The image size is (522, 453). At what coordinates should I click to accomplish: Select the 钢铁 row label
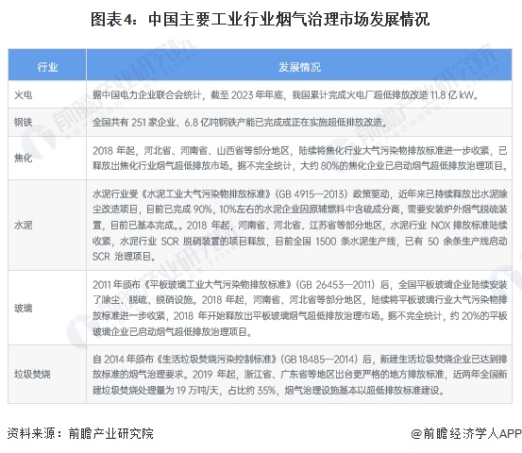(x=23, y=122)
